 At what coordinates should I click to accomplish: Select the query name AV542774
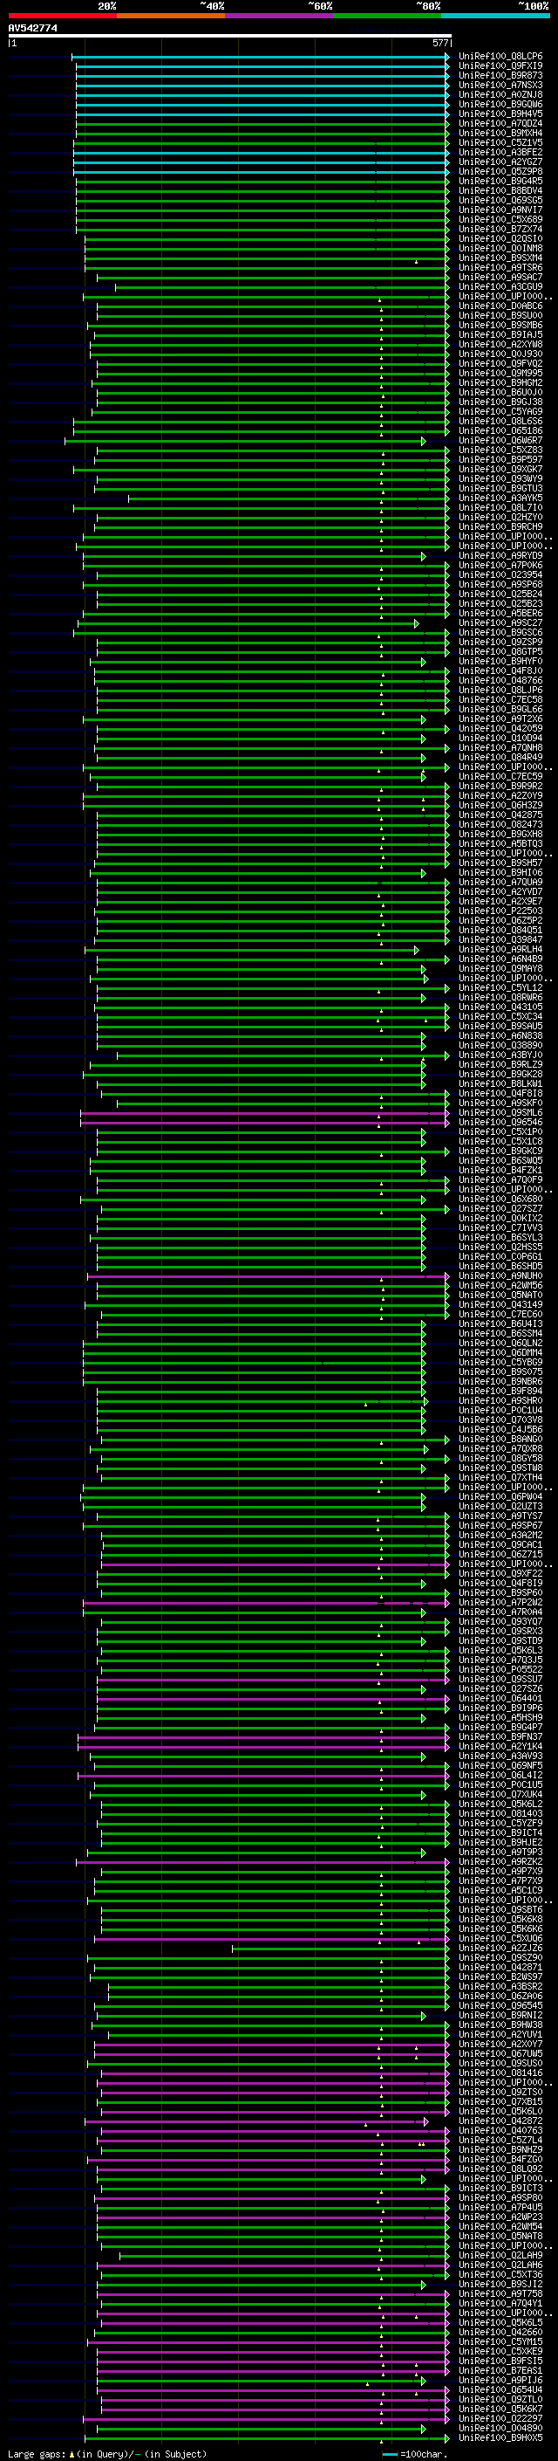click(x=32, y=29)
